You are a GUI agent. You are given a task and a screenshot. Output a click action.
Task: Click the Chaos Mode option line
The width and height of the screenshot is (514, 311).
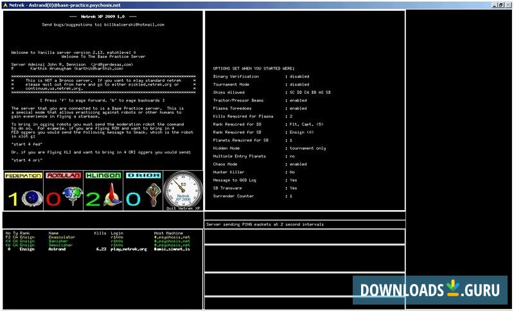coord(260,164)
